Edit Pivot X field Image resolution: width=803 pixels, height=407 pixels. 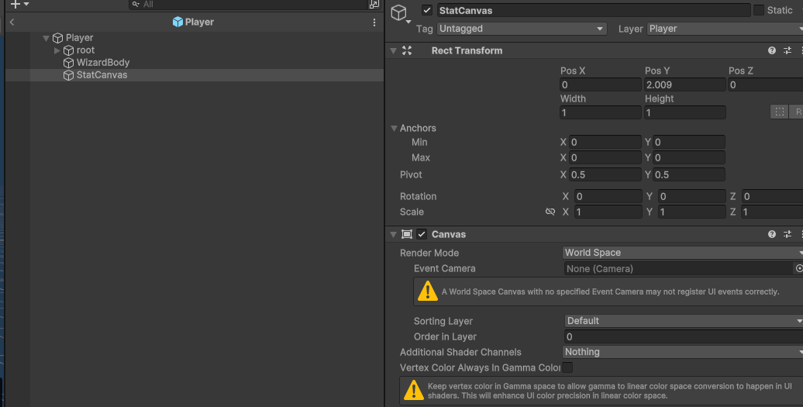click(605, 174)
